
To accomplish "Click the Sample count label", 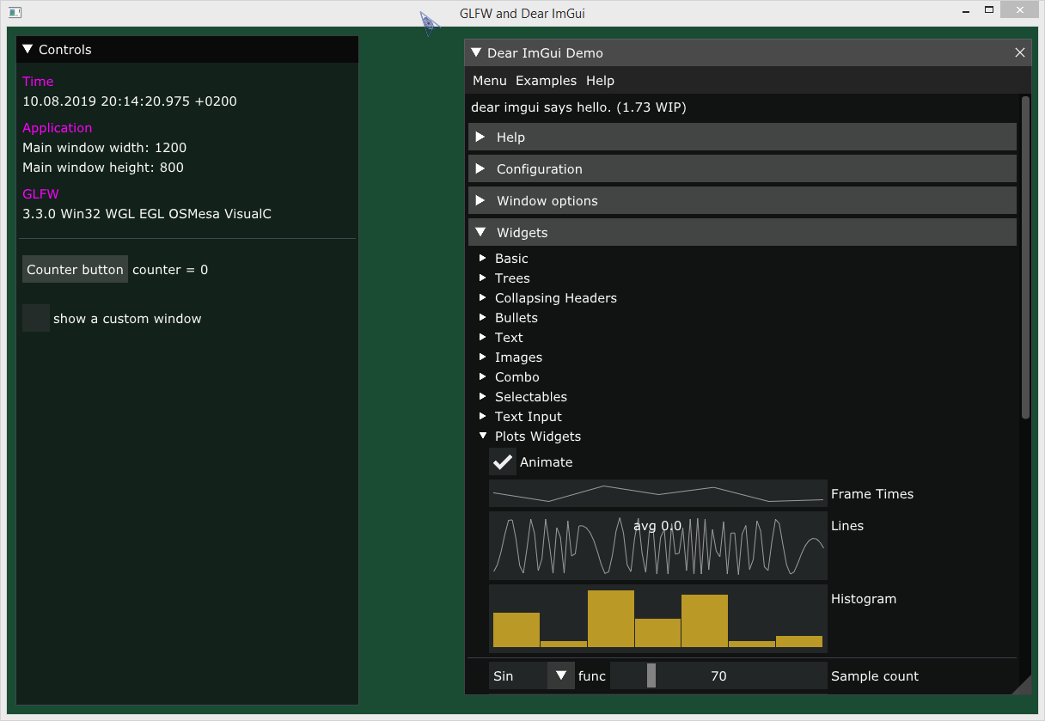I will [x=875, y=675].
